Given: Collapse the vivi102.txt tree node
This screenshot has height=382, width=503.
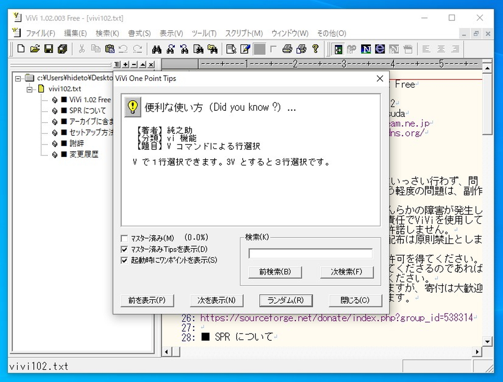Looking at the screenshot, I should (29, 89).
